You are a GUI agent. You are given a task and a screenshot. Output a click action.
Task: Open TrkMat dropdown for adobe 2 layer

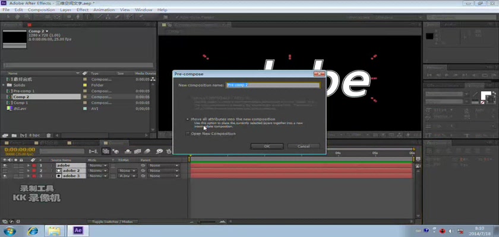127,171
